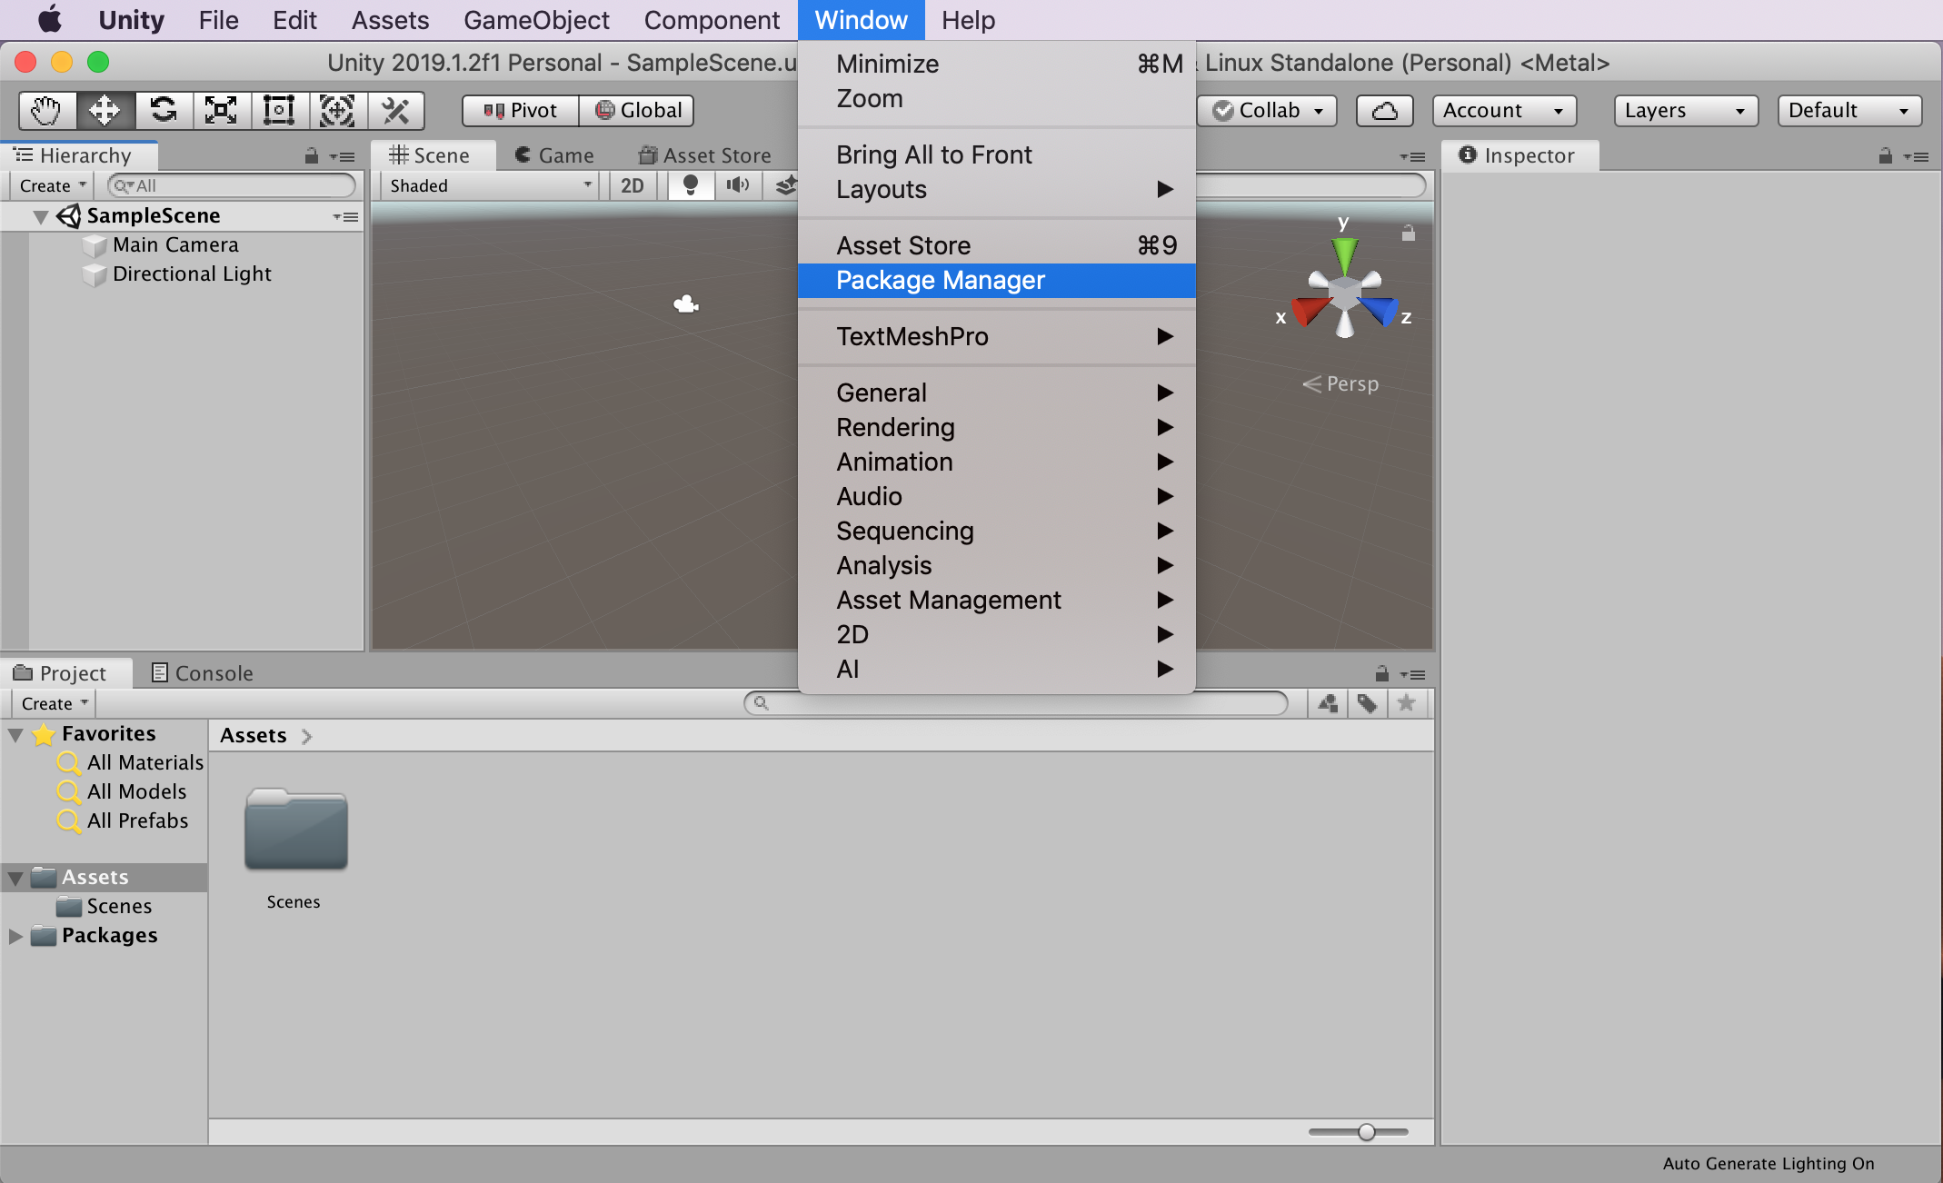This screenshot has width=1943, height=1183.
Task: Click the Project icon size slider
Action: (1366, 1132)
